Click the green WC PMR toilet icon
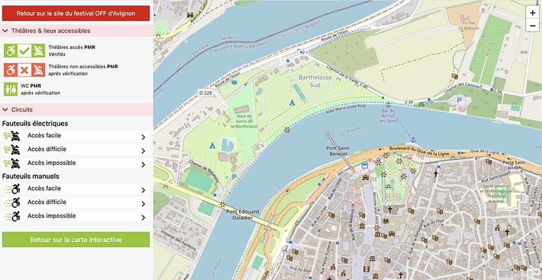This screenshot has height=280, width=542. point(11,89)
